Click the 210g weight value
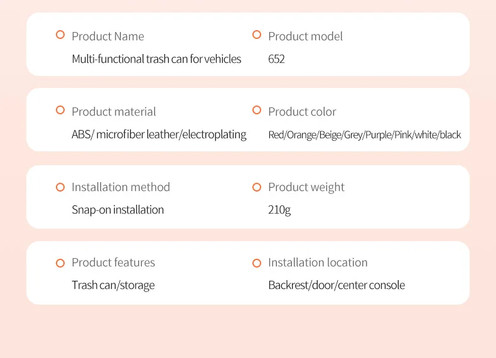The height and width of the screenshot is (358, 496). pos(279,210)
